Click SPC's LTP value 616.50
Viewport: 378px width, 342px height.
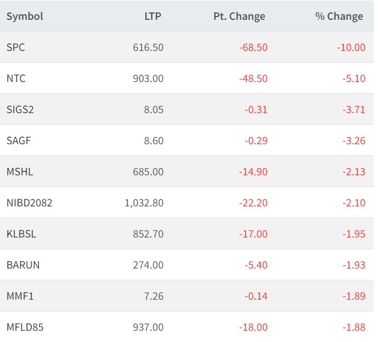pos(148,47)
